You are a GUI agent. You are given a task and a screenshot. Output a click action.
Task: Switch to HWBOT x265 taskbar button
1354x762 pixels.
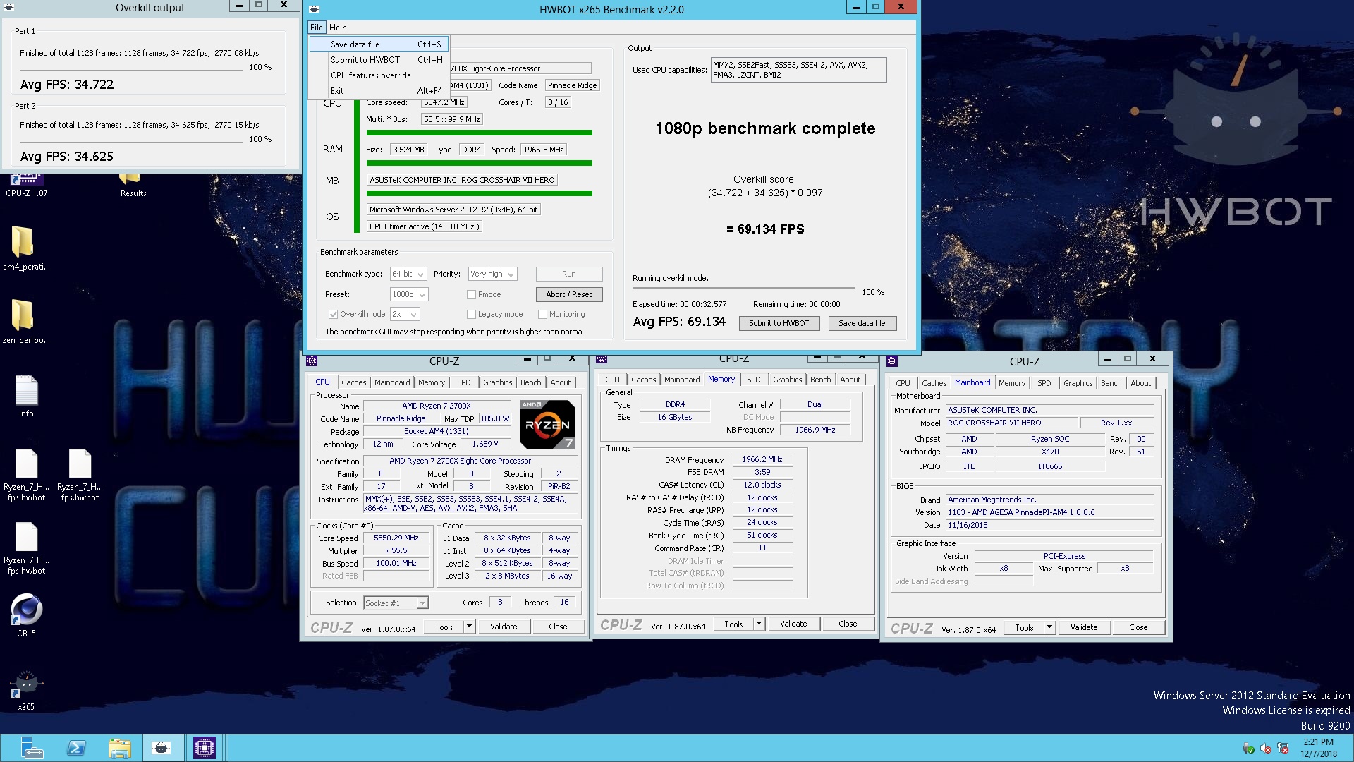(x=161, y=748)
